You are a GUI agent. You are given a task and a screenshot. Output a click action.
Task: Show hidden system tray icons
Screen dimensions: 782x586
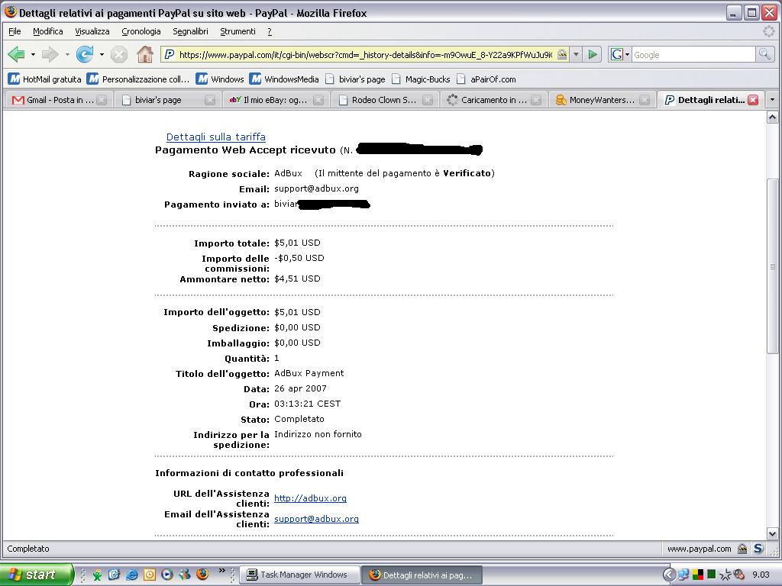click(x=669, y=575)
